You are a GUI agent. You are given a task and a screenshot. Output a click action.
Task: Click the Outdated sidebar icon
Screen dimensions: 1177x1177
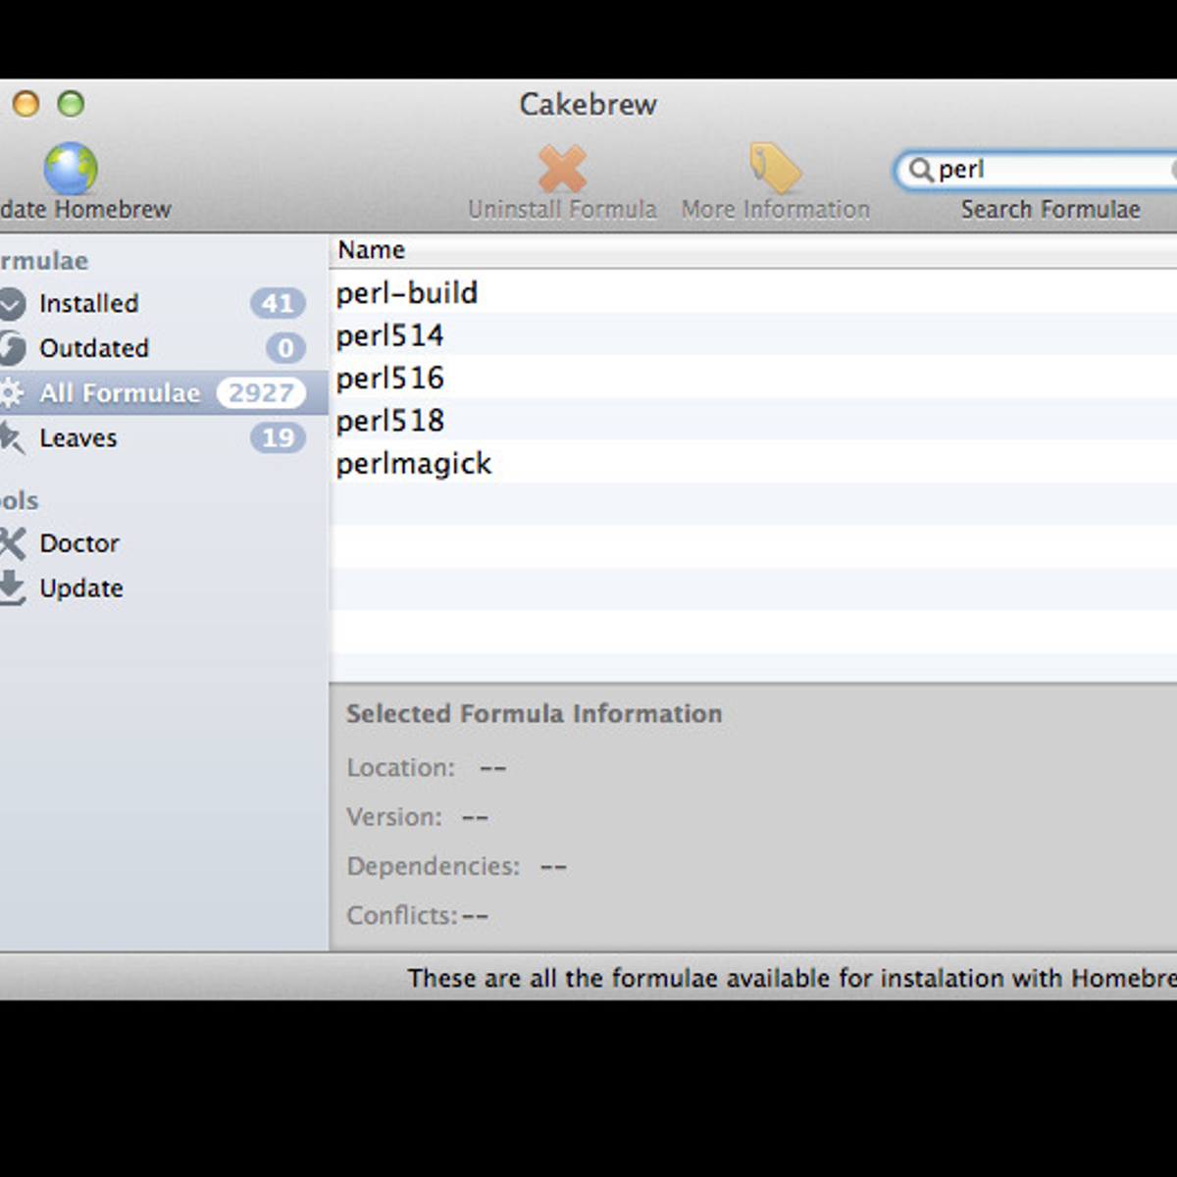[12, 348]
